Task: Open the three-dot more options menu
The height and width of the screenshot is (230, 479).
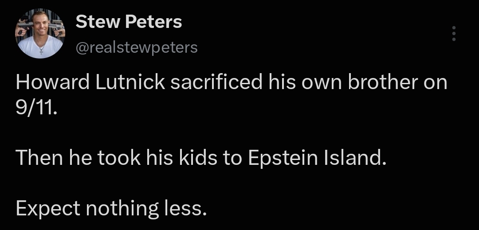Action: (x=454, y=34)
